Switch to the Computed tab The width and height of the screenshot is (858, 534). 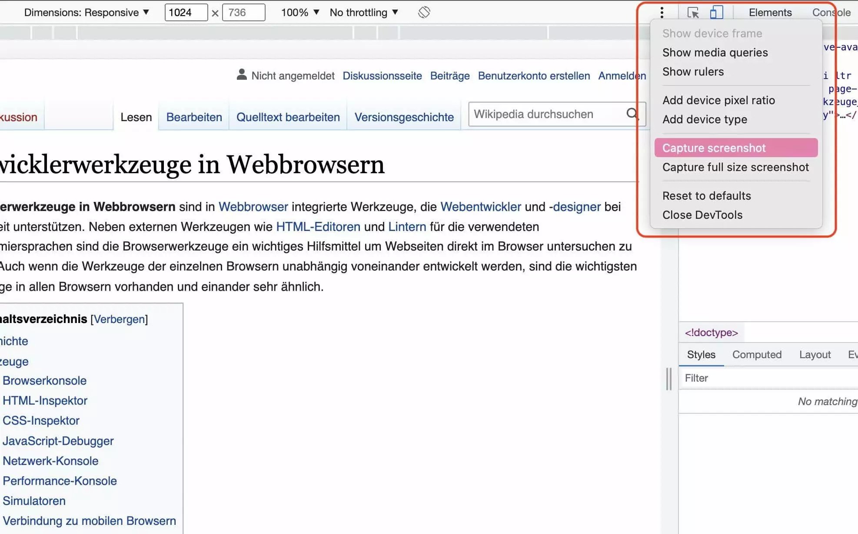tap(757, 355)
